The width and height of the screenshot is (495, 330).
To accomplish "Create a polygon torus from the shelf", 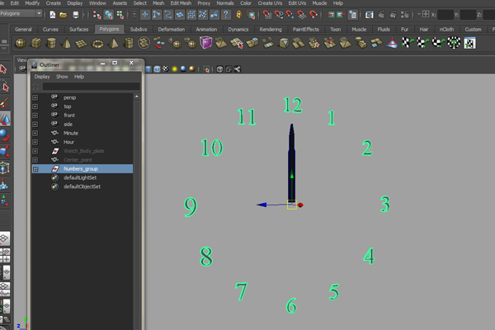I will pos(97,44).
